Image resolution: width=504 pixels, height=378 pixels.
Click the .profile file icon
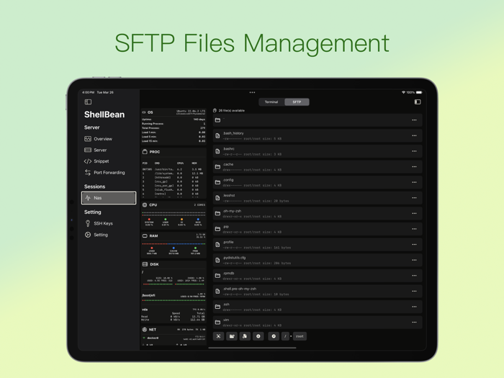[x=217, y=244]
